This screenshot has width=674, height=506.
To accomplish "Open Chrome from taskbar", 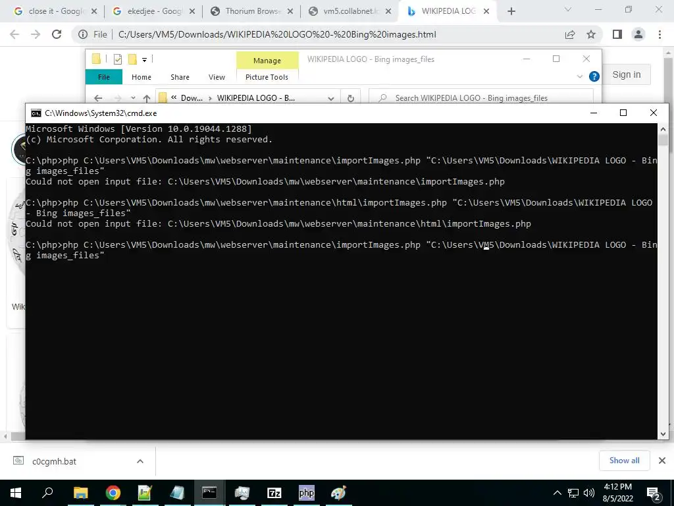I will tap(113, 493).
